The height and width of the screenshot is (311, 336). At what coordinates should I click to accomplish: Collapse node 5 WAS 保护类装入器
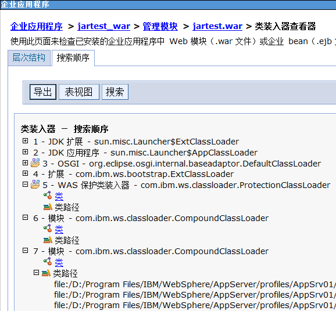coord(25,184)
